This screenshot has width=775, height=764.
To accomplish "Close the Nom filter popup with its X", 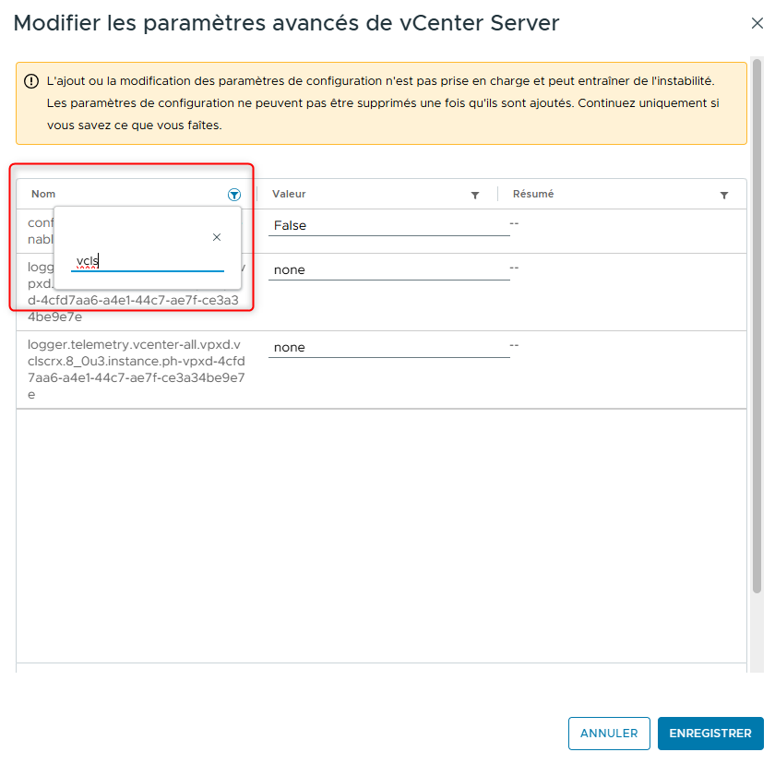I will pos(217,237).
